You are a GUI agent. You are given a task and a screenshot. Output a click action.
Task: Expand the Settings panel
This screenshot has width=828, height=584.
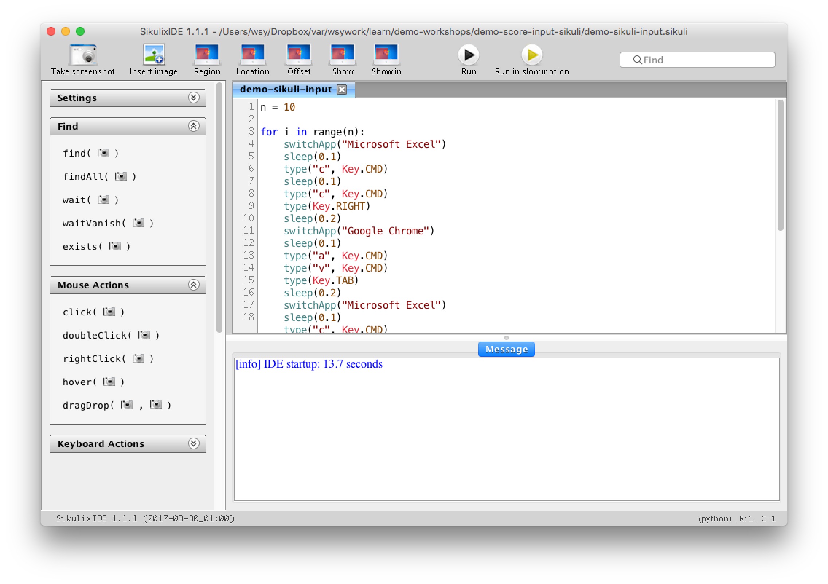pos(194,98)
